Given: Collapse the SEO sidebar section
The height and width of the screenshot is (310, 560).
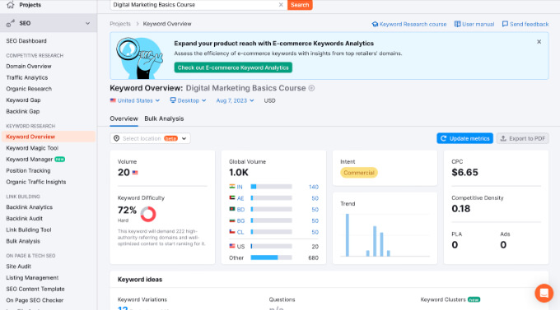Looking at the screenshot, I should point(87,23).
